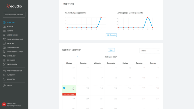Open the Hilfebereich menu label
This screenshot has width=194, height=109.
[x=11, y=75]
